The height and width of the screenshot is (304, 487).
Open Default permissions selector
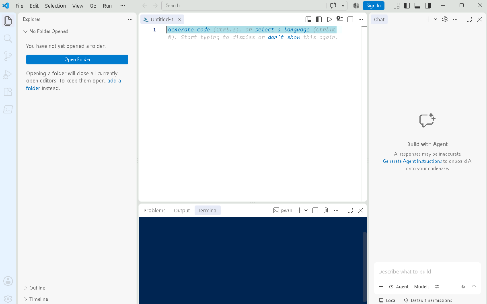(428, 300)
